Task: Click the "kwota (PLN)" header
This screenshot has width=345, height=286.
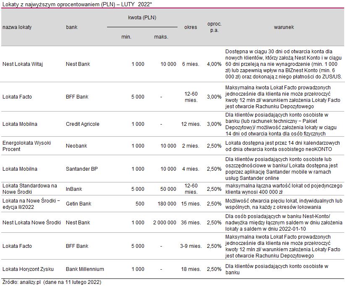Action: 142,18
